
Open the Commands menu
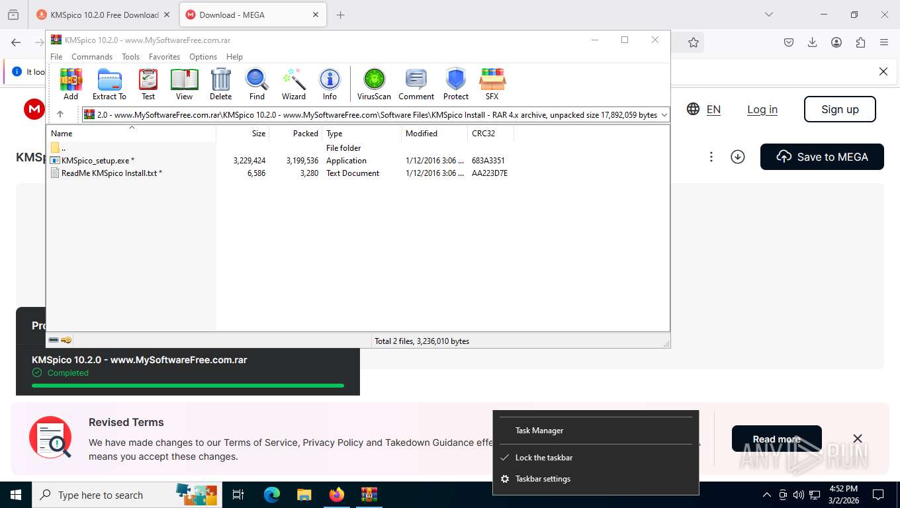pyautogui.click(x=92, y=57)
